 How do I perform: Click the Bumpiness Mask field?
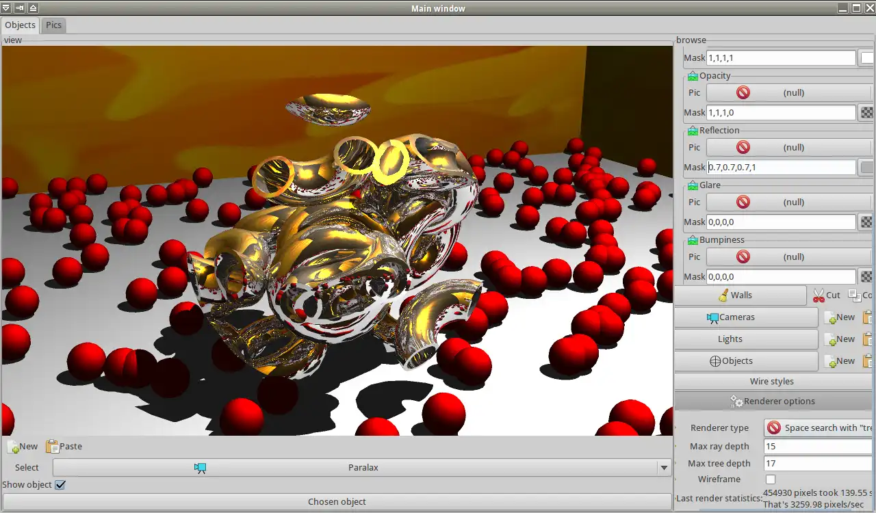click(x=781, y=276)
